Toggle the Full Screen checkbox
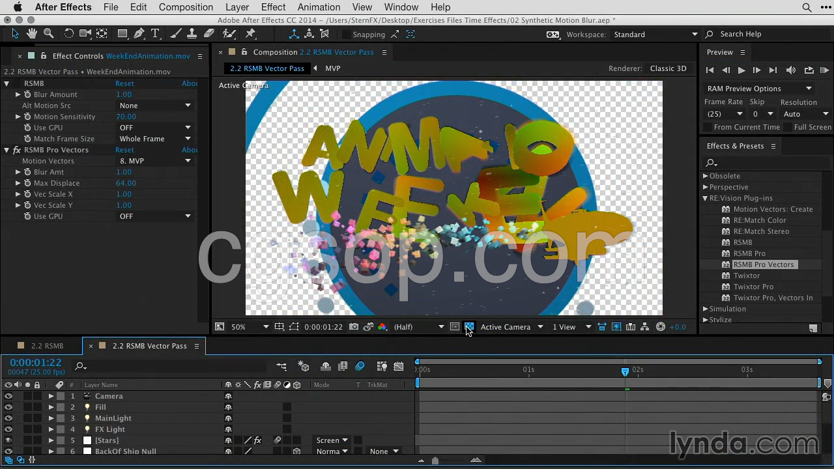 788,128
